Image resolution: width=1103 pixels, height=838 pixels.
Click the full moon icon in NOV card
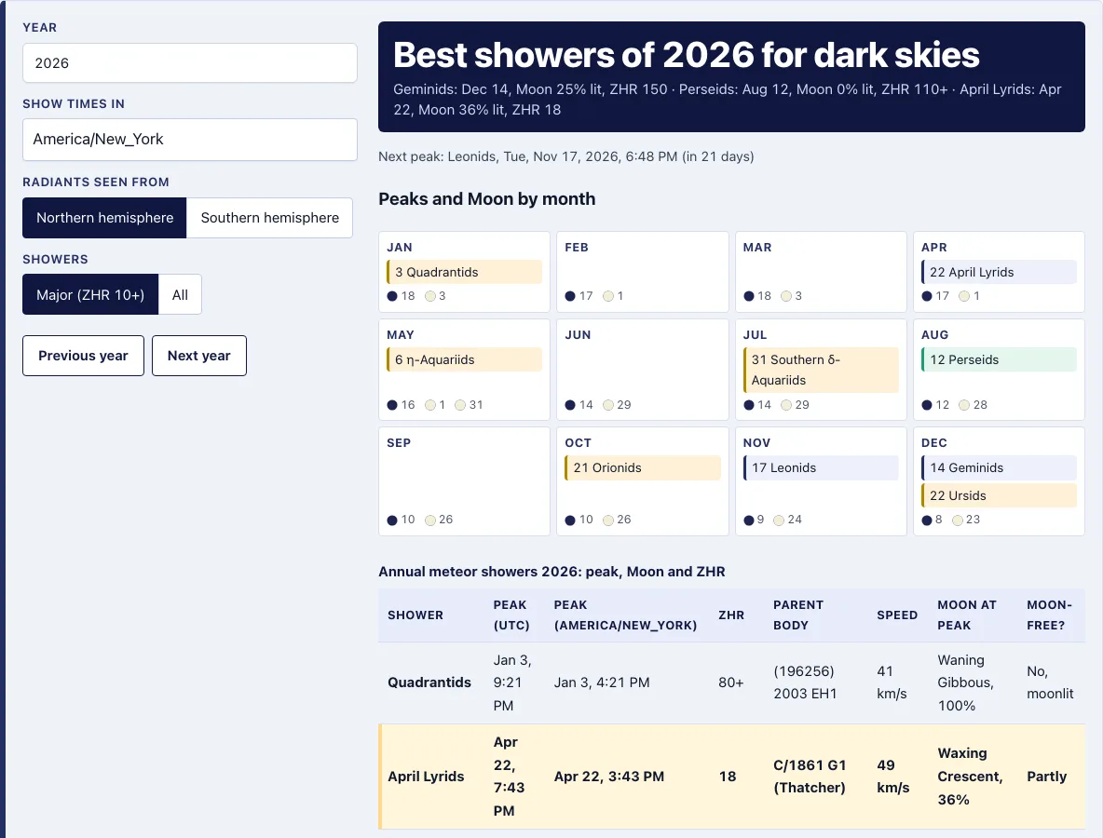tap(779, 520)
